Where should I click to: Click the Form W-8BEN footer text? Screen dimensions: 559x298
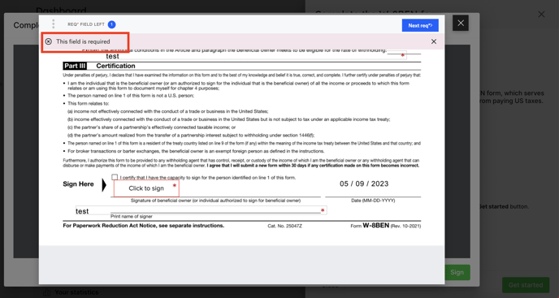(x=386, y=226)
